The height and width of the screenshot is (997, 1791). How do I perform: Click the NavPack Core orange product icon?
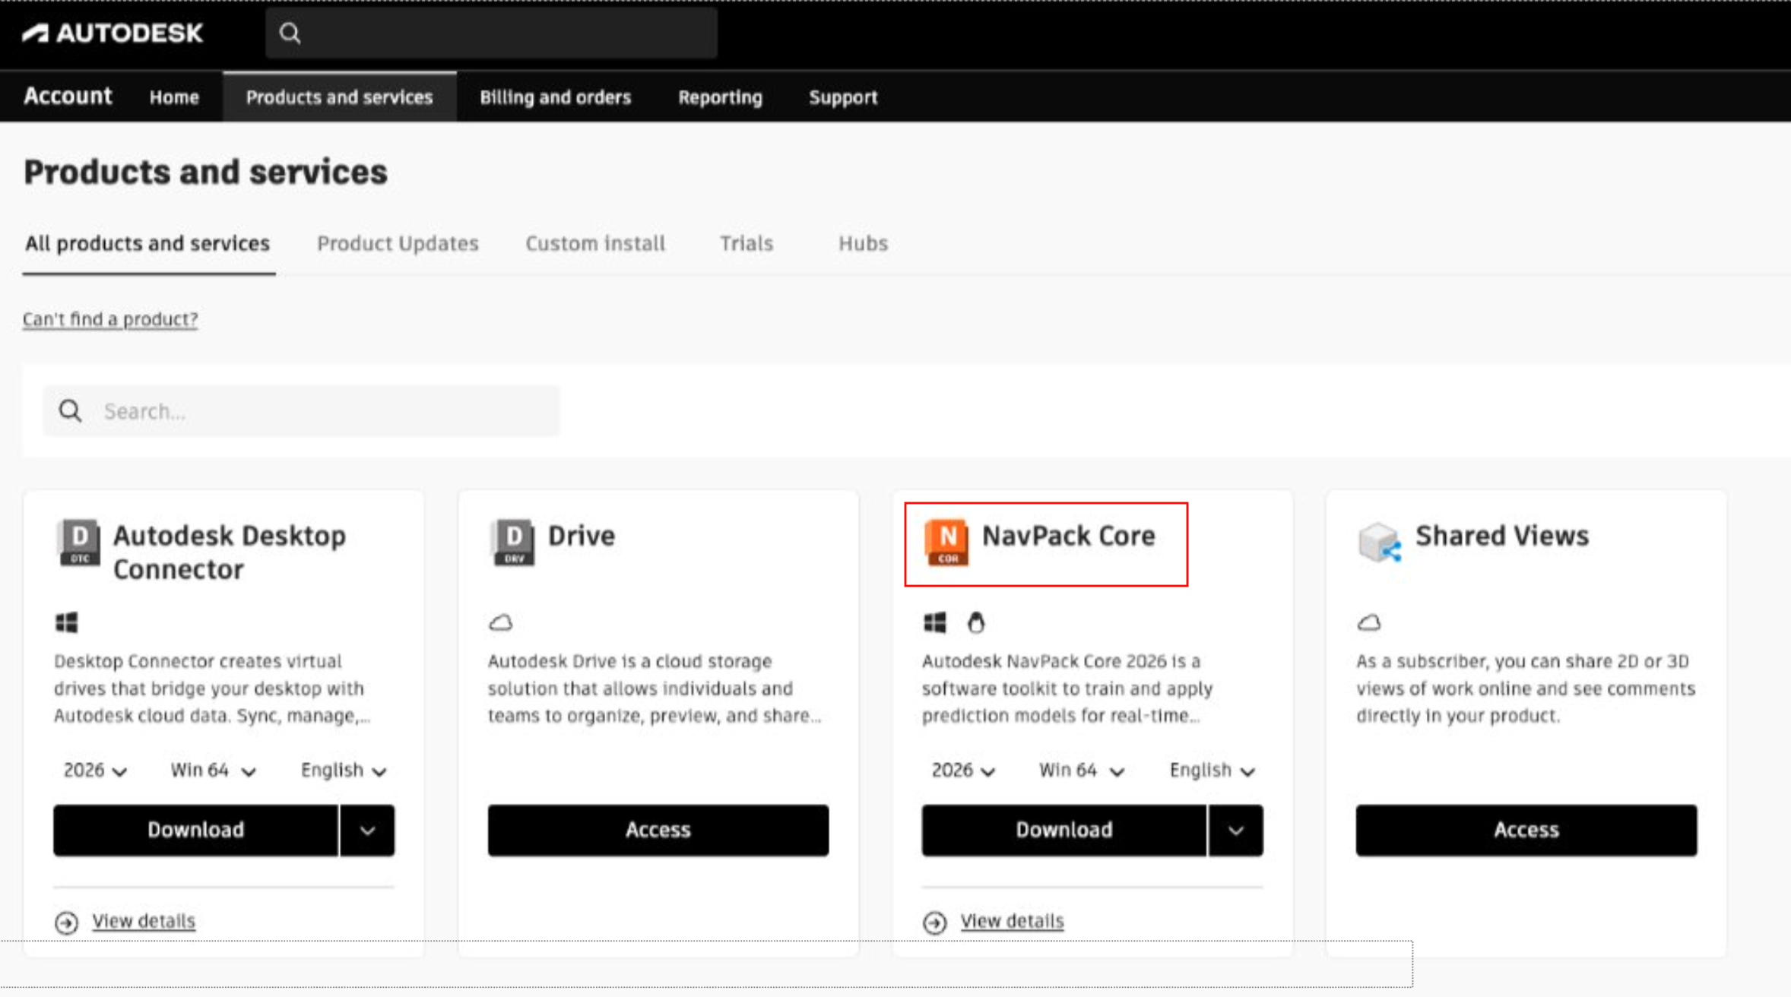(946, 542)
